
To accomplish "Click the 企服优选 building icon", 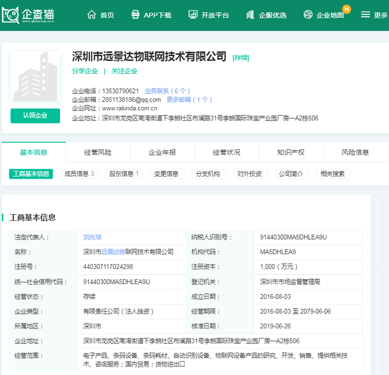I will pyautogui.click(x=250, y=15).
